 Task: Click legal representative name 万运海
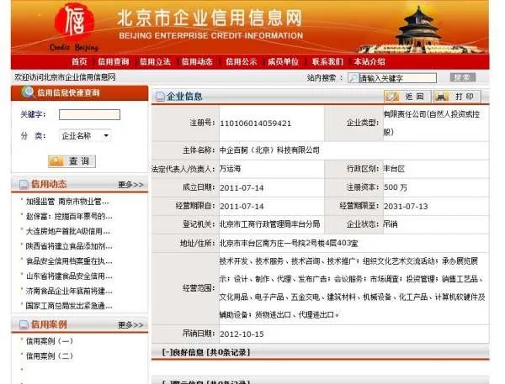tap(230, 169)
